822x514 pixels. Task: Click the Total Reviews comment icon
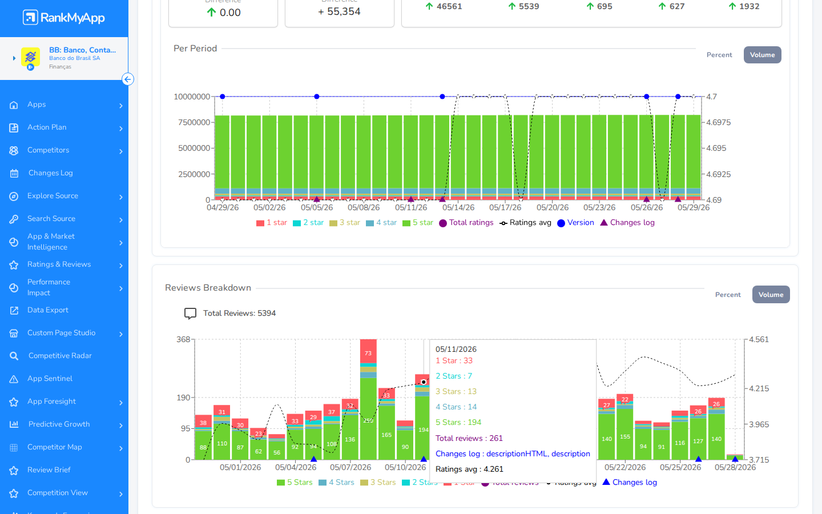[x=190, y=314]
